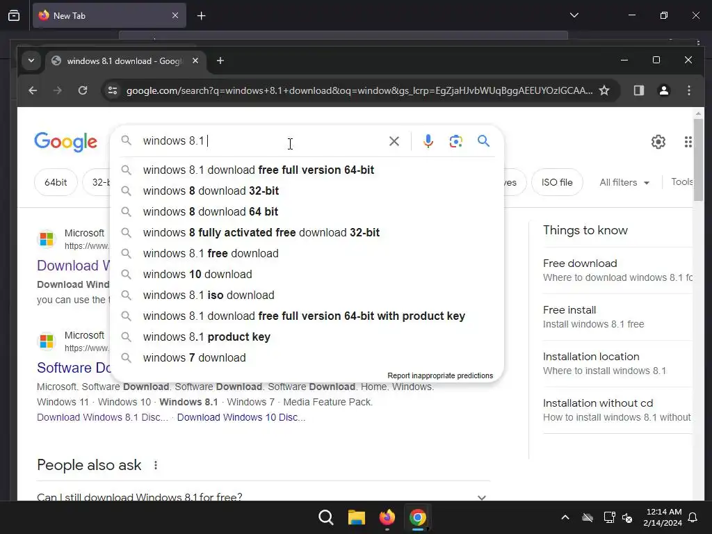The width and height of the screenshot is (712, 534).
Task: Start voice search with microphone icon
Action: [x=428, y=141]
